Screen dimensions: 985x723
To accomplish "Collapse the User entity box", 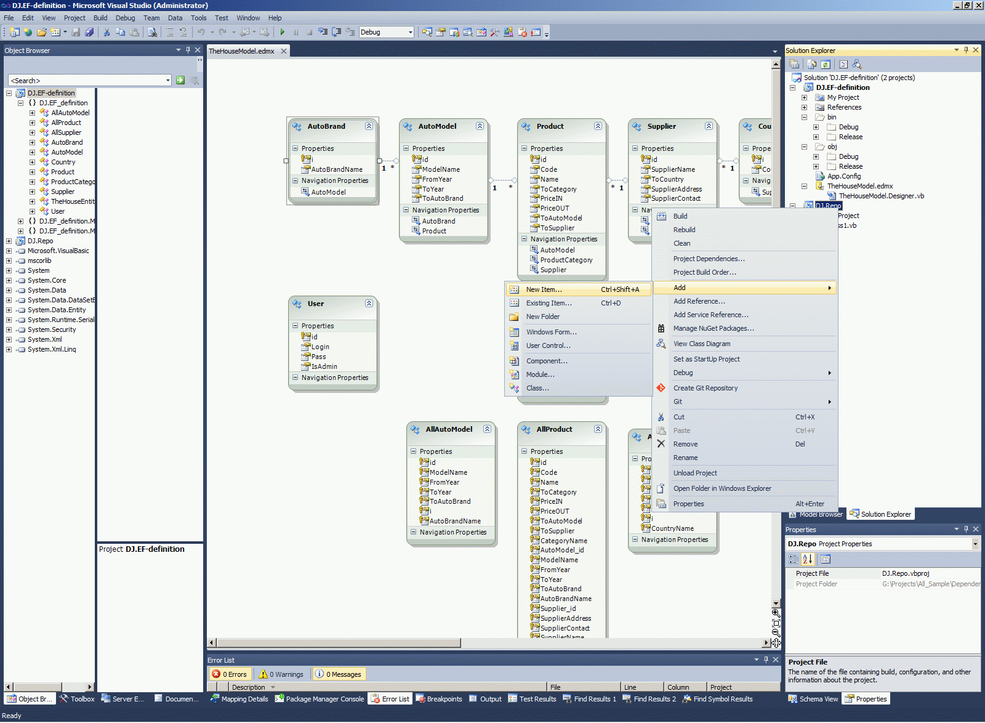I will tap(369, 304).
